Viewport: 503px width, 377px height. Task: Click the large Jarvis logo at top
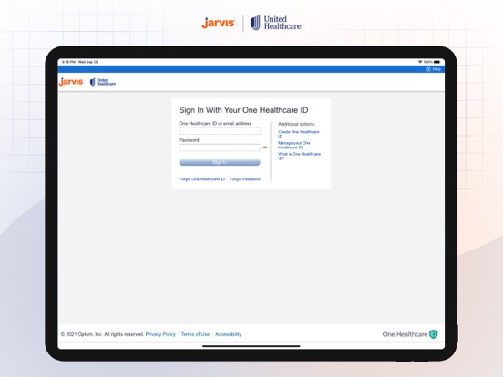coord(218,23)
